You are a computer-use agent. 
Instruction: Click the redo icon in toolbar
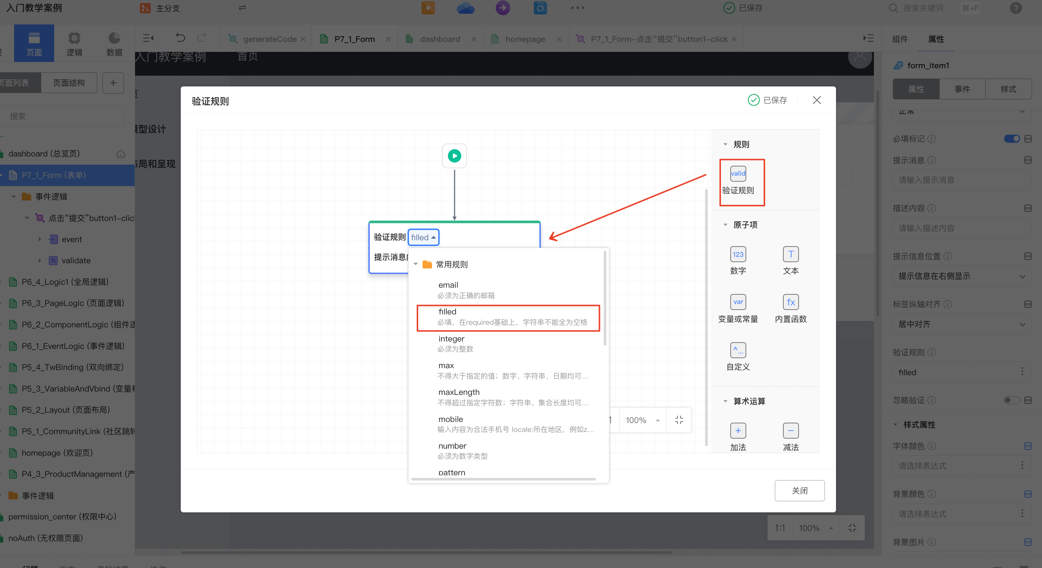pyautogui.click(x=201, y=39)
